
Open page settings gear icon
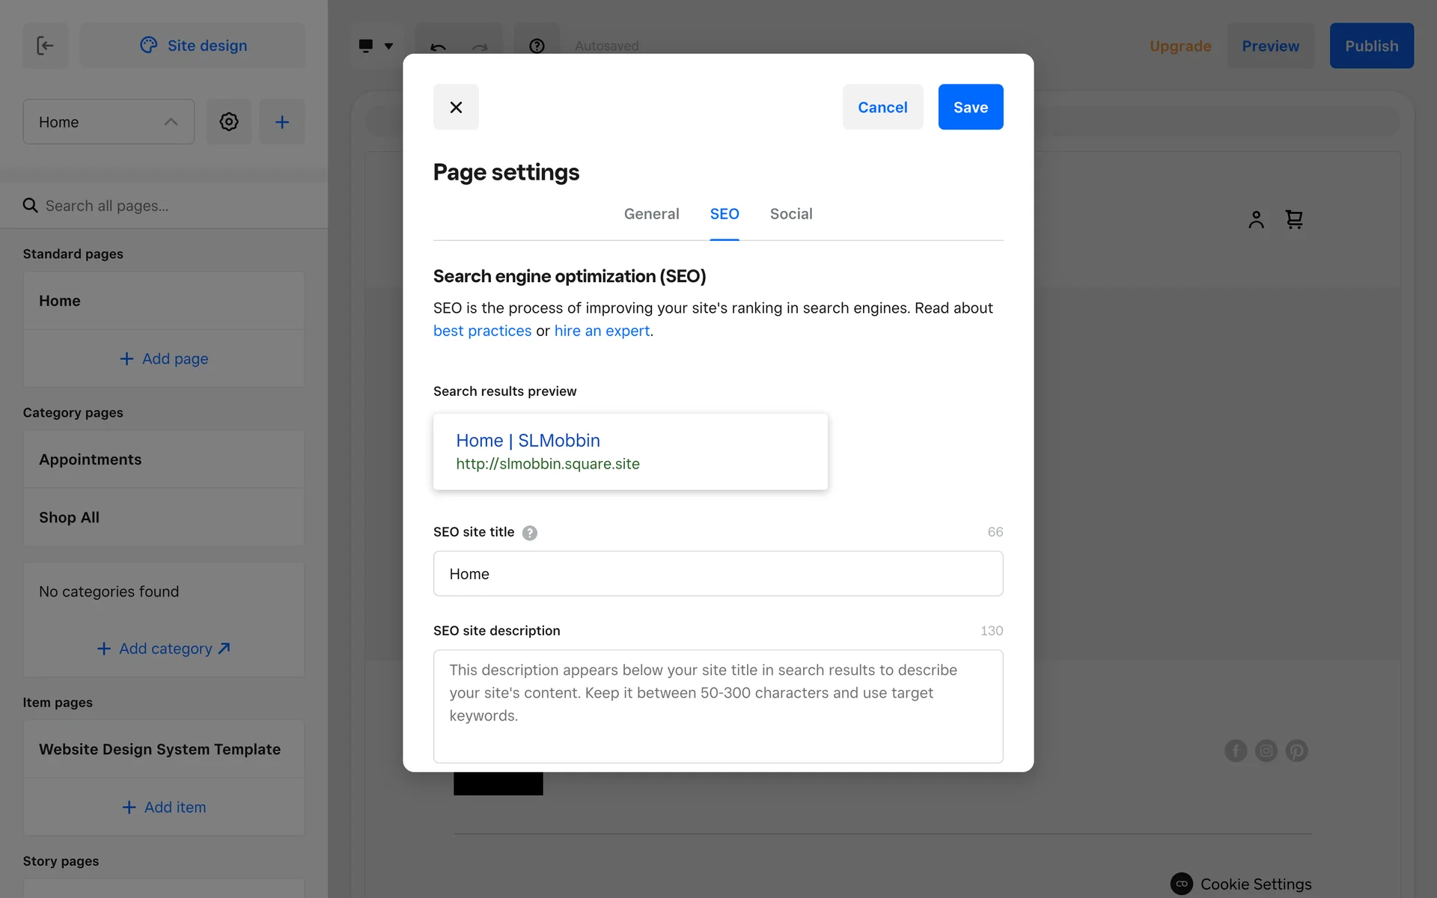tap(229, 122)
